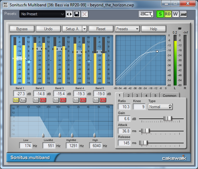Open the Presets dropdown in plugin
Screen dimensions: 198x169
pyautogui.click(x=127, y=29)
